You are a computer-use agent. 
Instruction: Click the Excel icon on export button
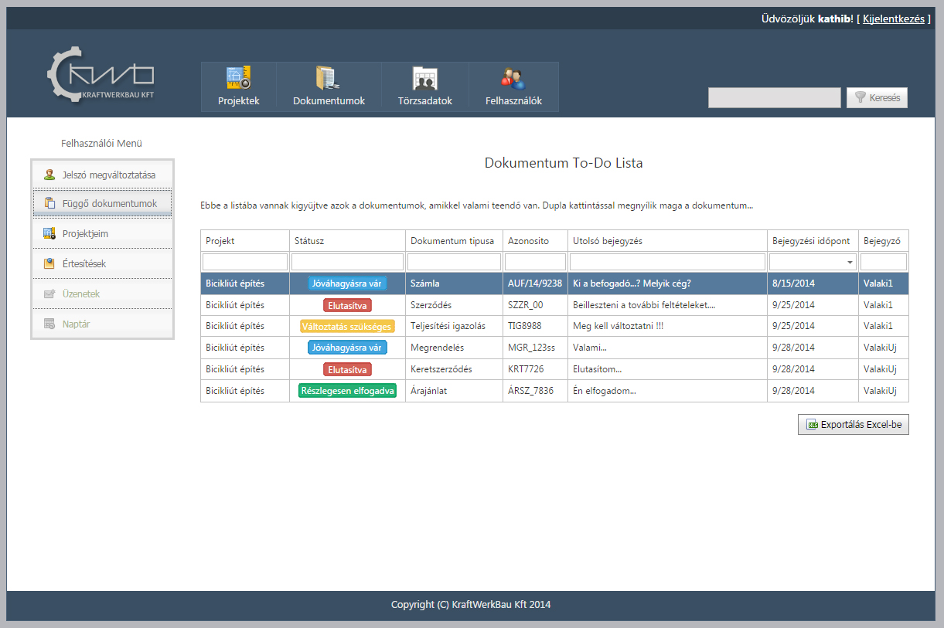tap(812, 425)
